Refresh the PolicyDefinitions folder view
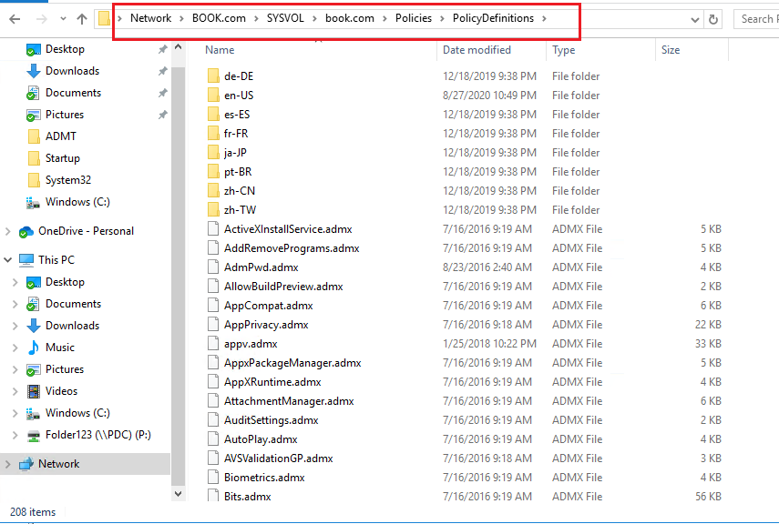The width and height of the screenshot is (779, 524). point(713,19)
